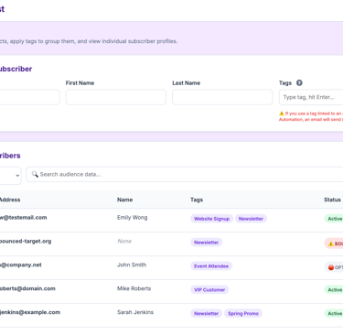Click Newsletter tag in Sarah Jenkins row

207,313
